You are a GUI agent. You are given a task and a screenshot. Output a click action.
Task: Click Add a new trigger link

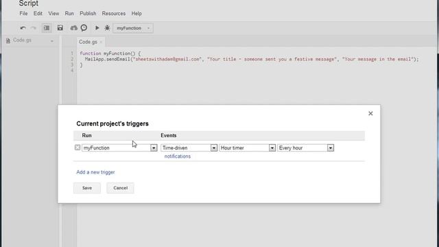click(x=95, y=172)
